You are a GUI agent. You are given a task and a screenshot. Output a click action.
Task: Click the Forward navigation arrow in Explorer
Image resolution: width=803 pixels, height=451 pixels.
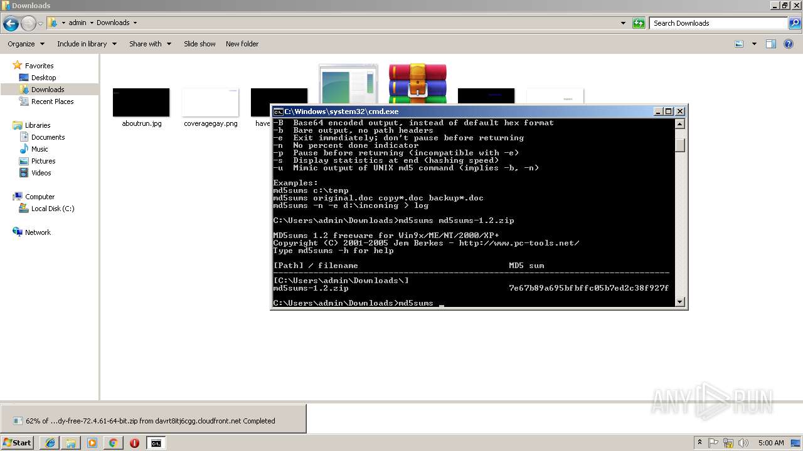(x=28, y=24)
